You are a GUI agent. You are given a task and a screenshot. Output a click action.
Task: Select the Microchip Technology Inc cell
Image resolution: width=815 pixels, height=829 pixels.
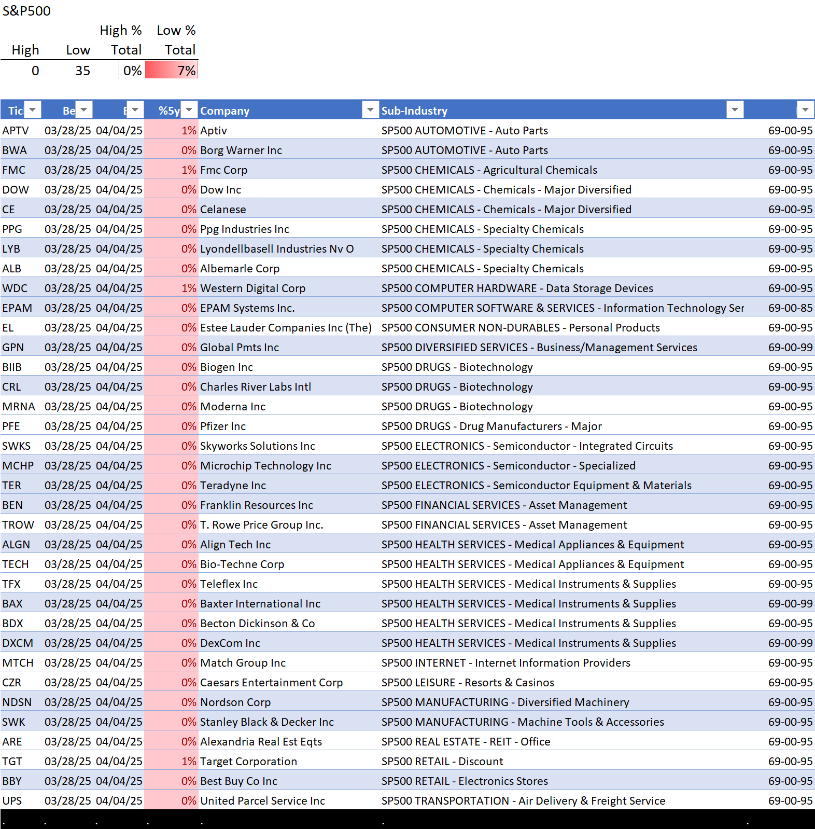tap(288, 465)
